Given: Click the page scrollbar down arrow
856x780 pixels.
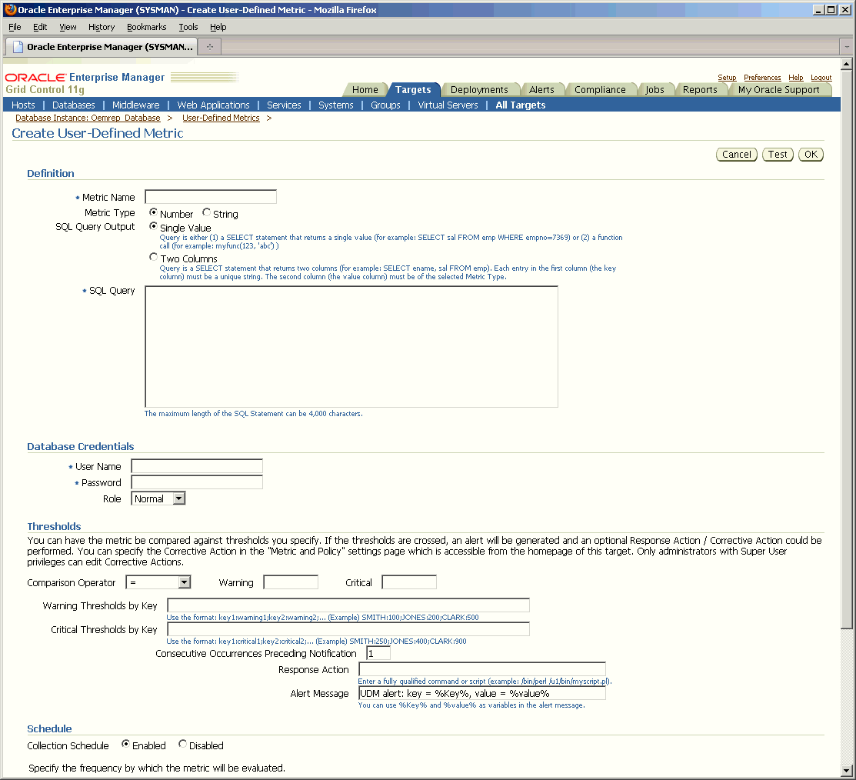Looking at the screenshot, I should point(847,771).
